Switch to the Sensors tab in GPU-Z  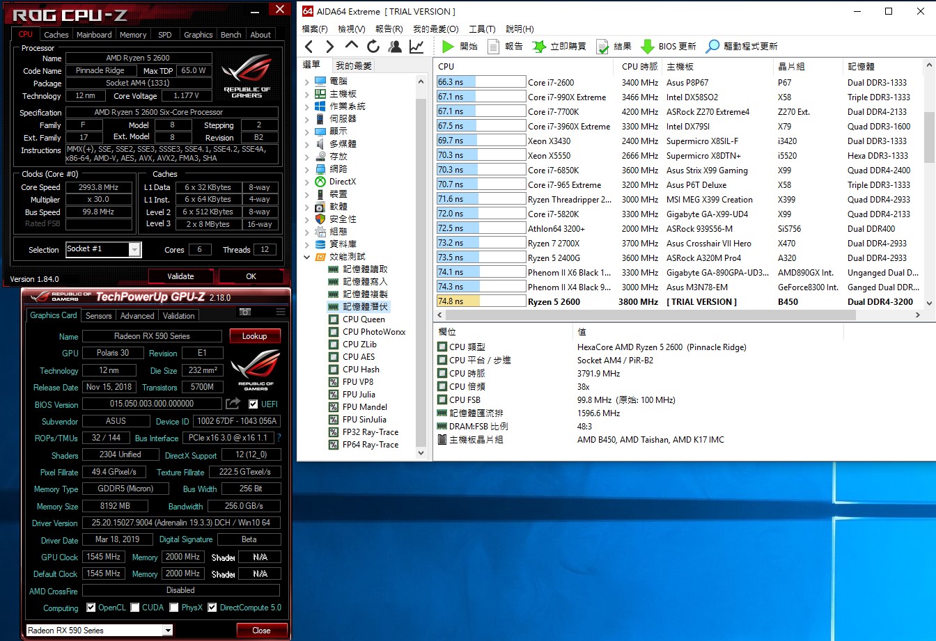(x=98, y=315)
